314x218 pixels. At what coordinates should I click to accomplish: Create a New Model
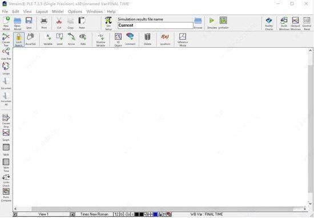click(6, 23)
